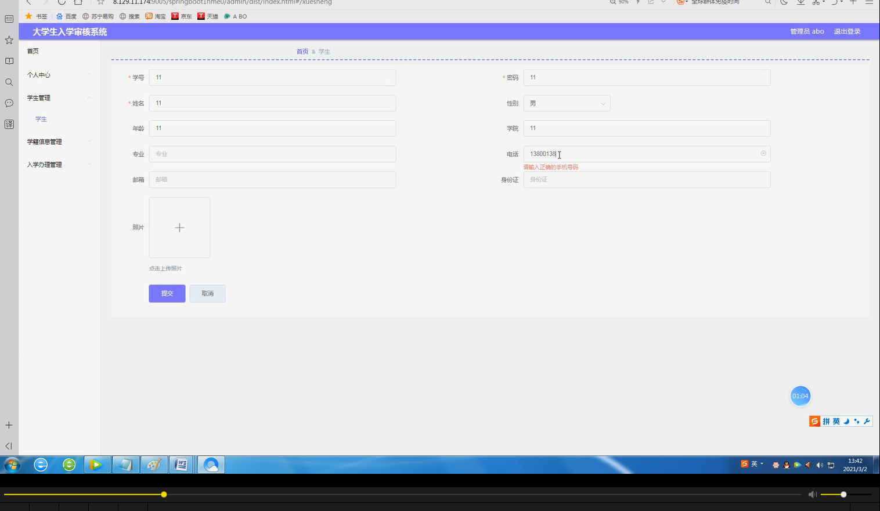Open the 天猫 bookmark

(208, 16)
